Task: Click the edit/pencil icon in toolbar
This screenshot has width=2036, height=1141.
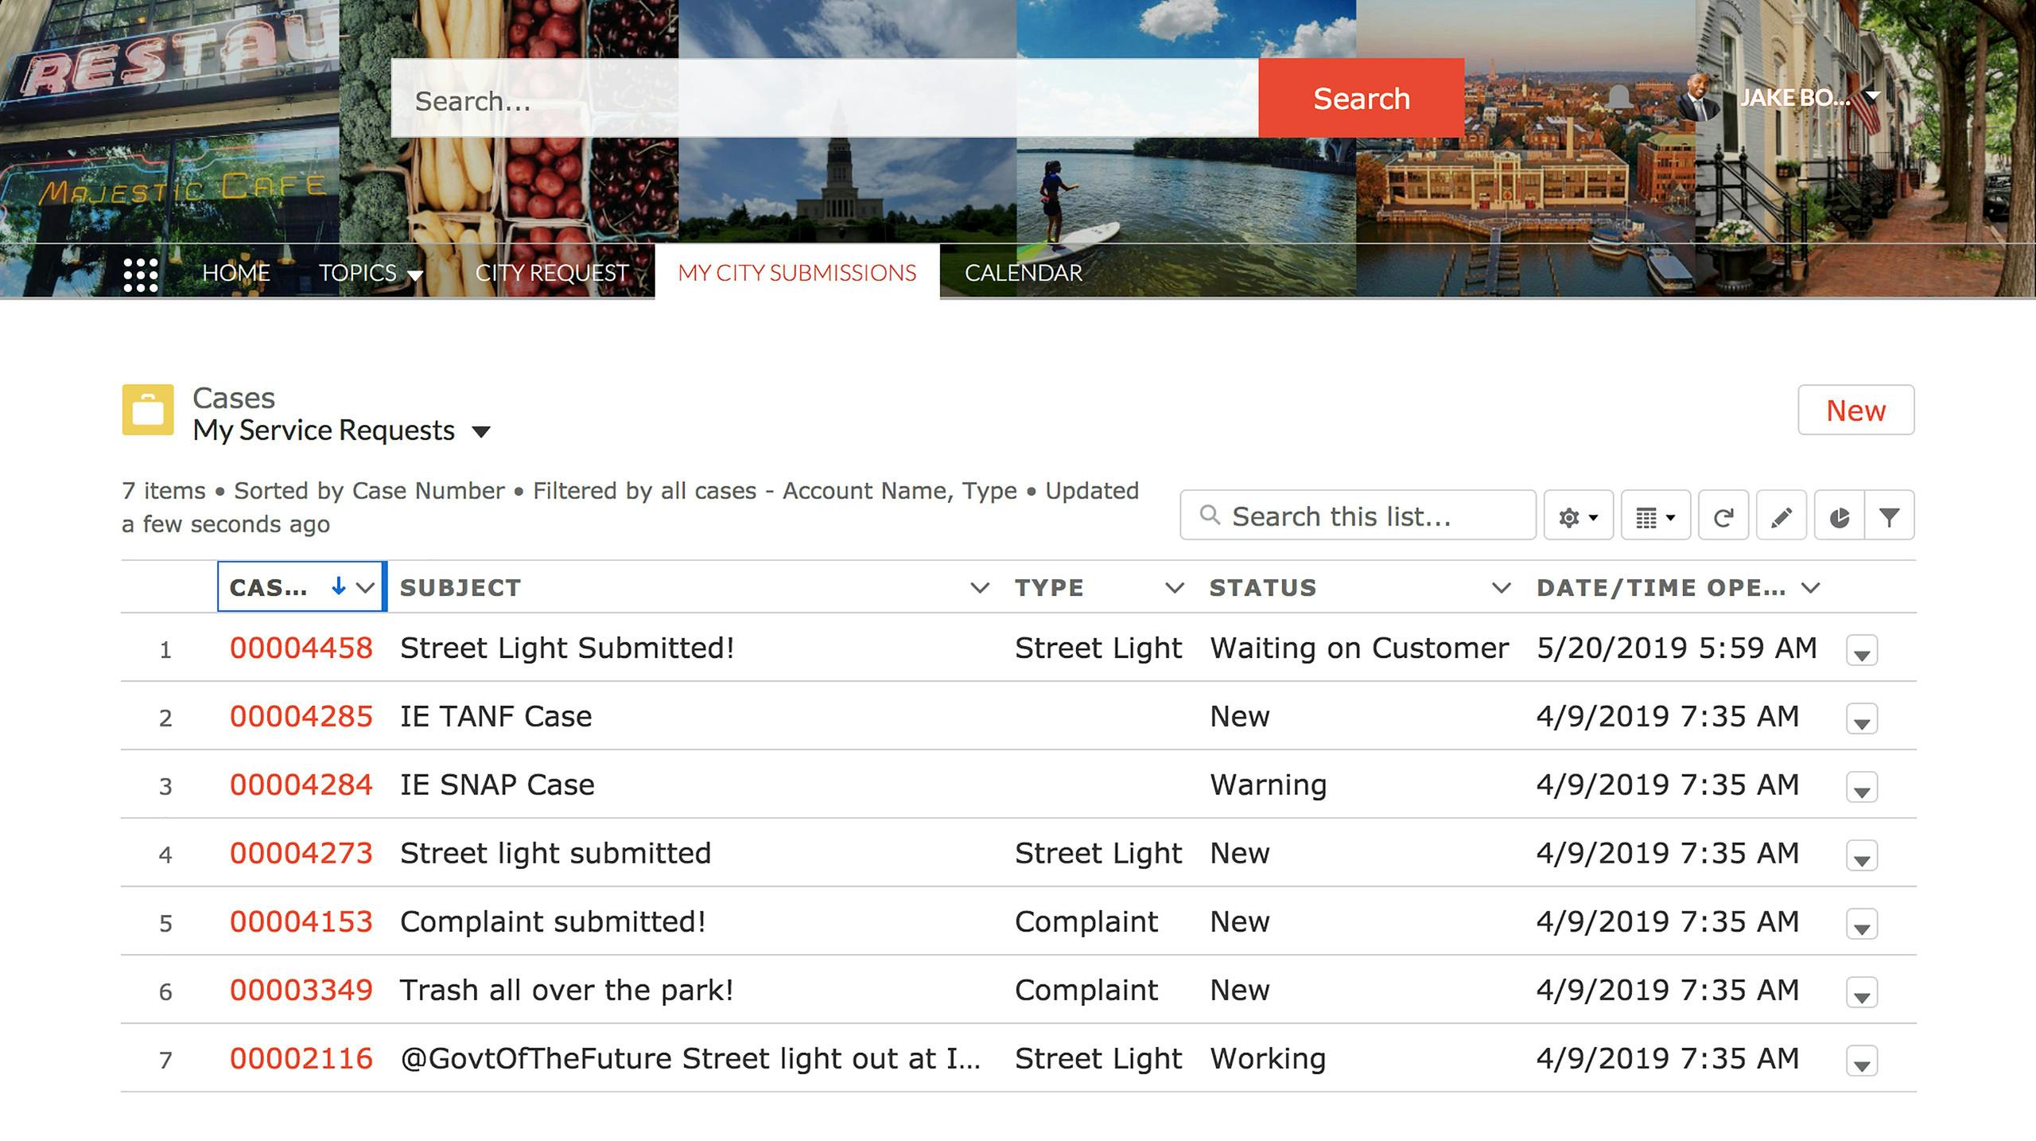Action: click(1783, 516)
